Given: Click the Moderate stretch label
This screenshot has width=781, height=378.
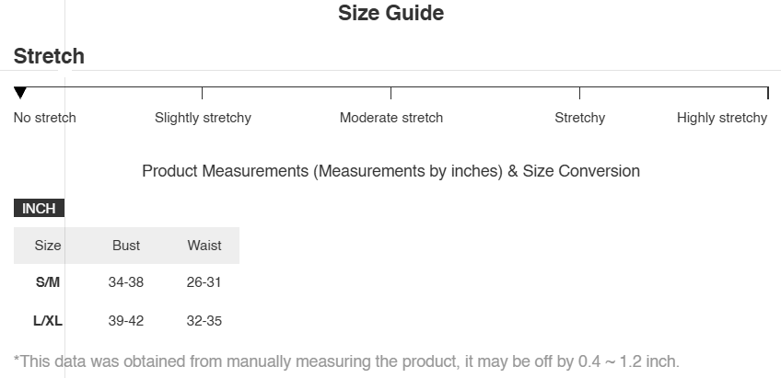Looking at the screenshot, I should pyautogui.click(x=391, y=118).
